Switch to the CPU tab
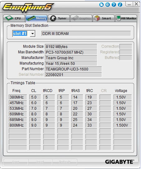 [14, 18]
